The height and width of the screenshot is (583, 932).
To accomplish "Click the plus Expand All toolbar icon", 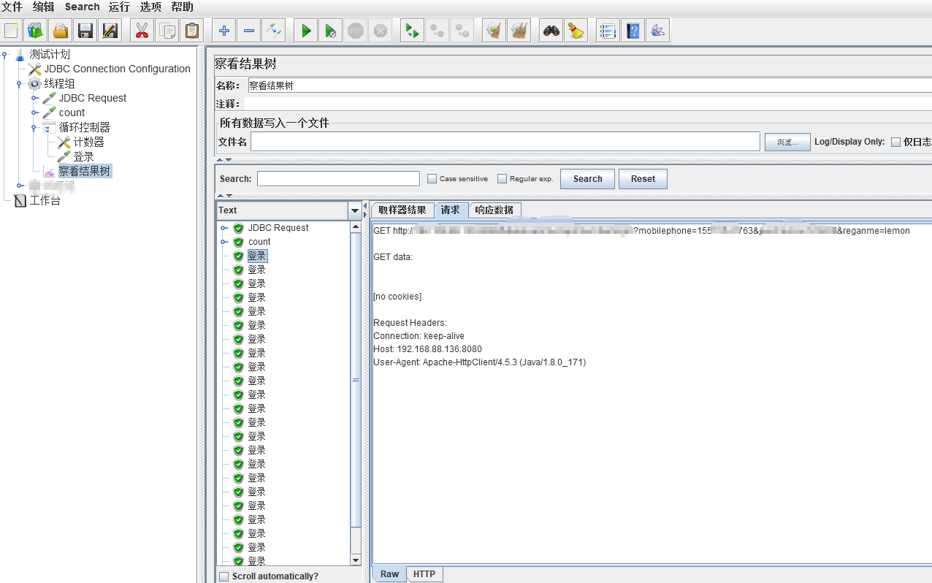I will [x=224, y=31].
